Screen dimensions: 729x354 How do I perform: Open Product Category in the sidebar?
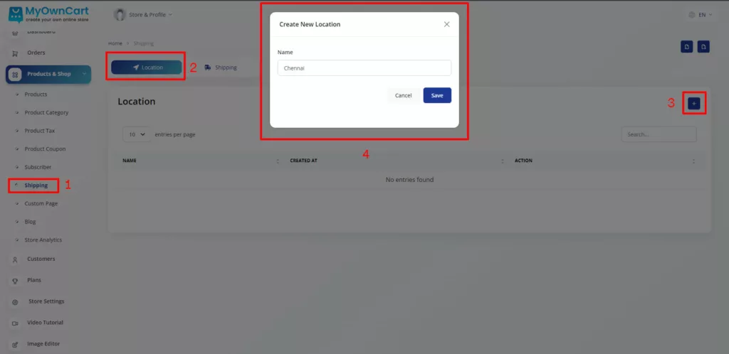pos(46,113)
